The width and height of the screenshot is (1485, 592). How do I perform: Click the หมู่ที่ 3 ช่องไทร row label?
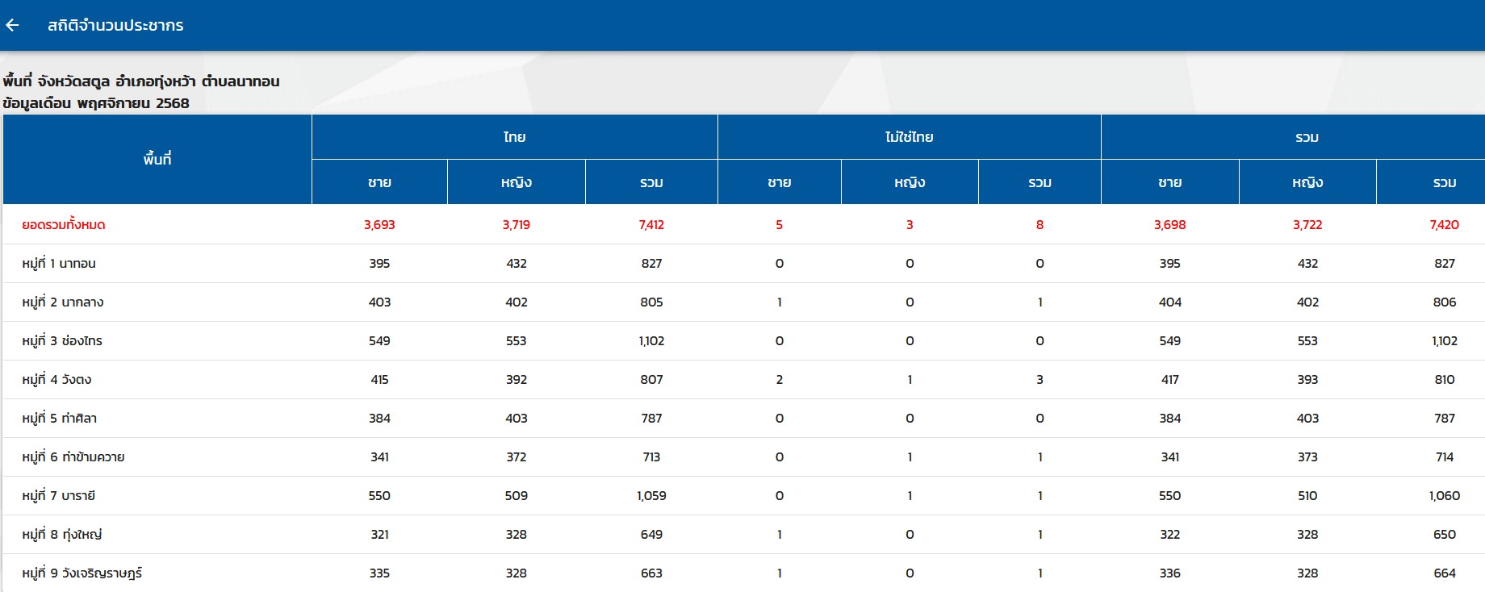tap(62, 341)
